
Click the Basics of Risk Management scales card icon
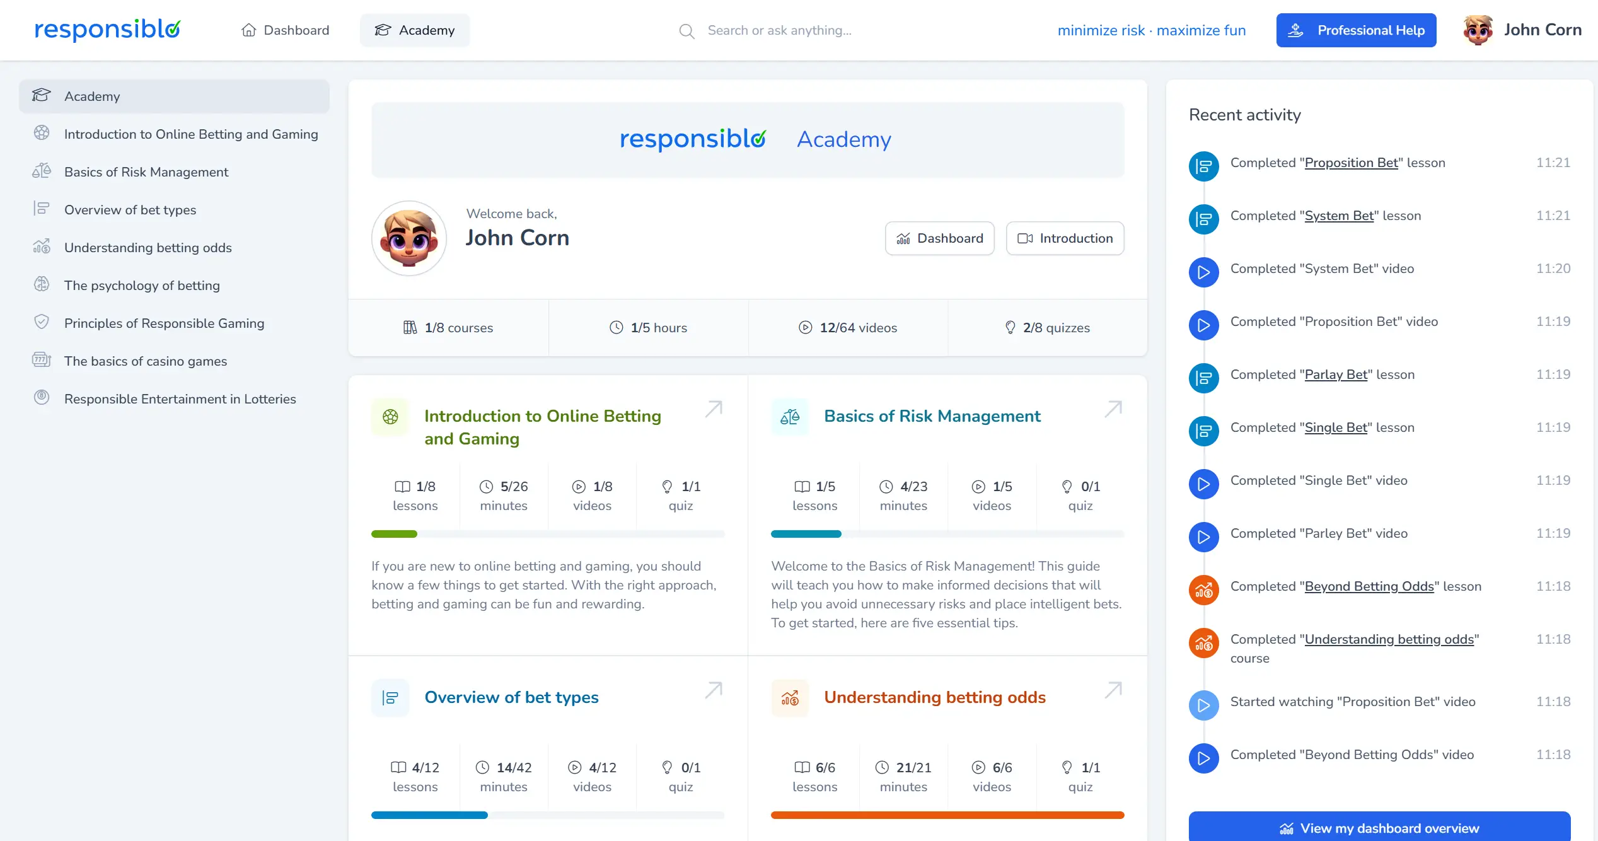pos(789,417)
